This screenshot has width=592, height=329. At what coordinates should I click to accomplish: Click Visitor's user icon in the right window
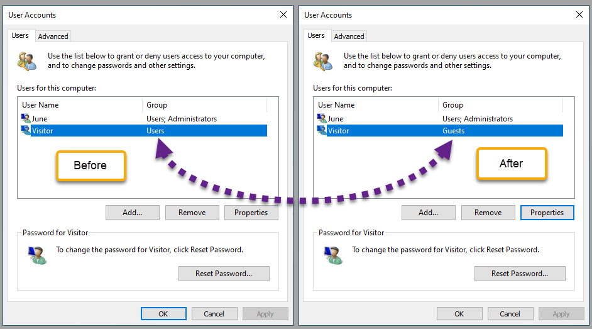(322, 130)
